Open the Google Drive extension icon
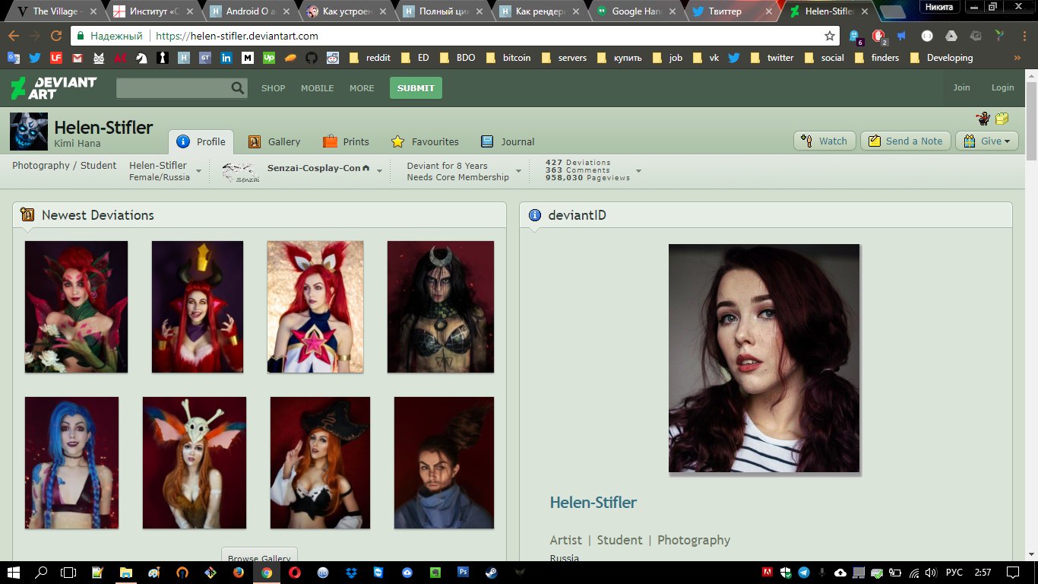Screen dimensions: 1038x584 (x=951, y=36)
